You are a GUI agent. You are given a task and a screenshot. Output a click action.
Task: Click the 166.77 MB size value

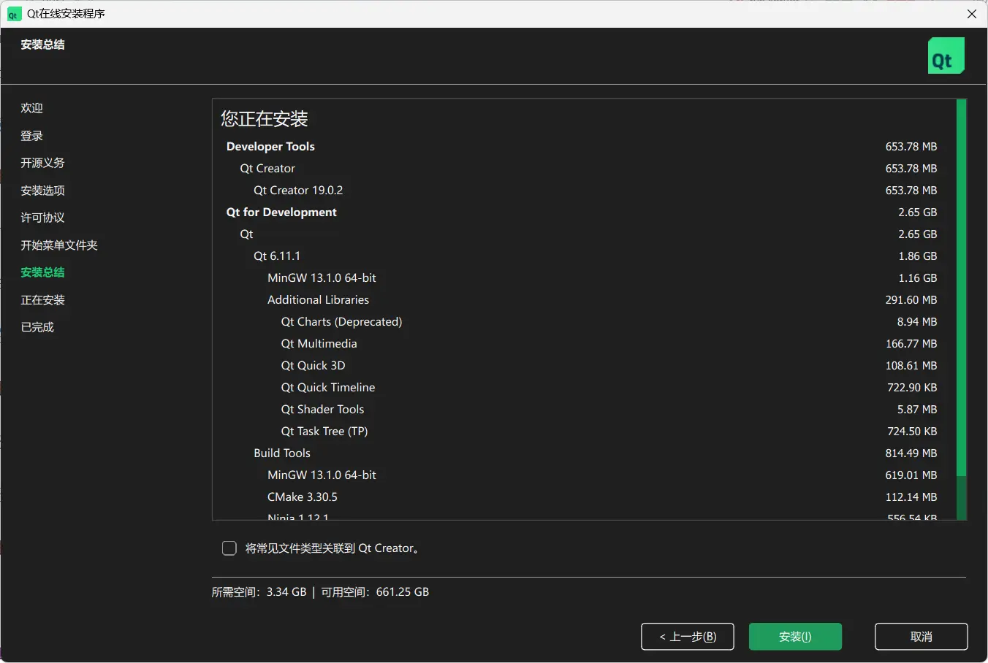tap(911, 344)
